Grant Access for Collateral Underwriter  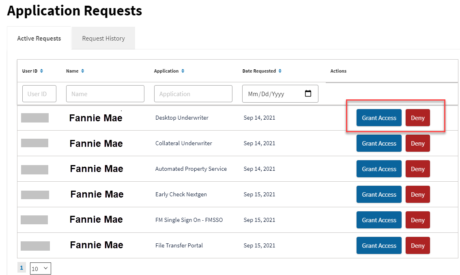coord(379,143)
